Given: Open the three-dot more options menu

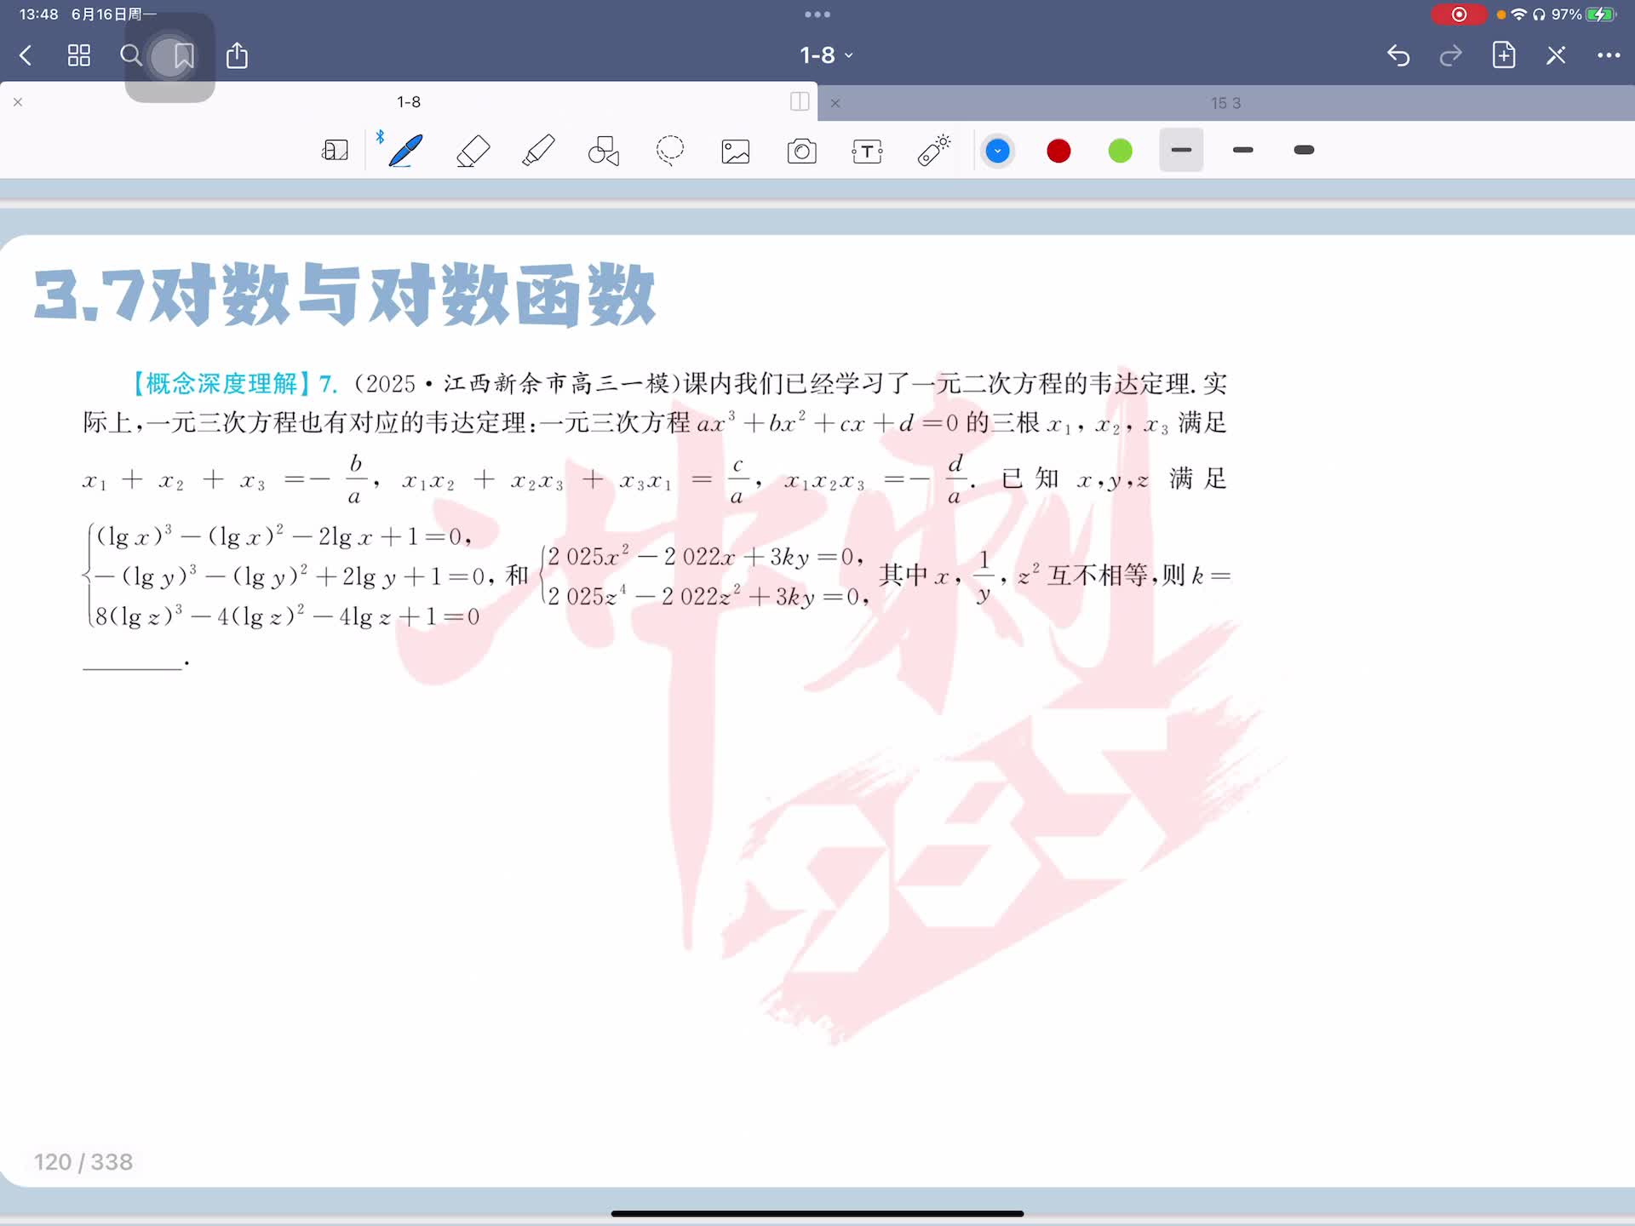Looking at the screenshot, I should click(1608, 55).
